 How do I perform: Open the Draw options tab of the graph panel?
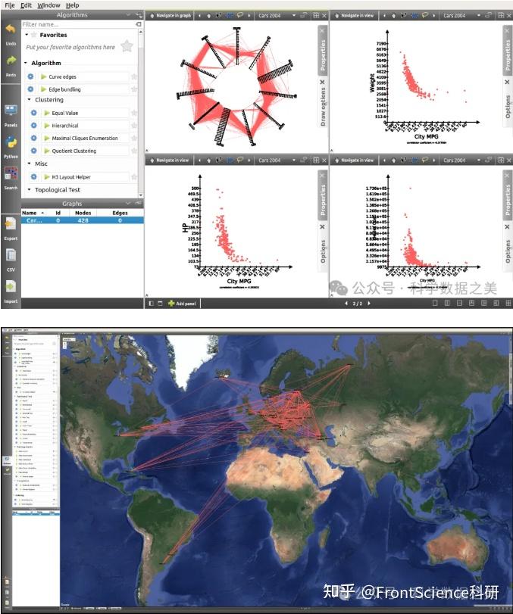(x=323, y=103)
